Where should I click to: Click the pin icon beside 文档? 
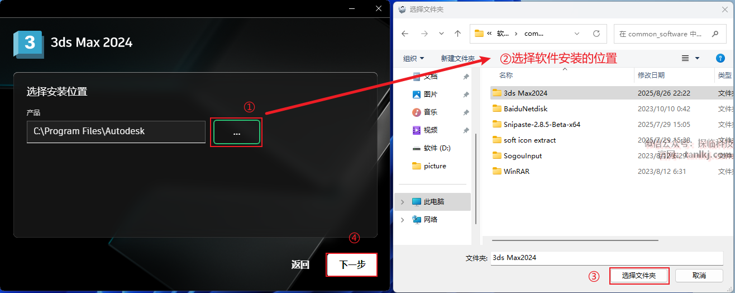466,77
